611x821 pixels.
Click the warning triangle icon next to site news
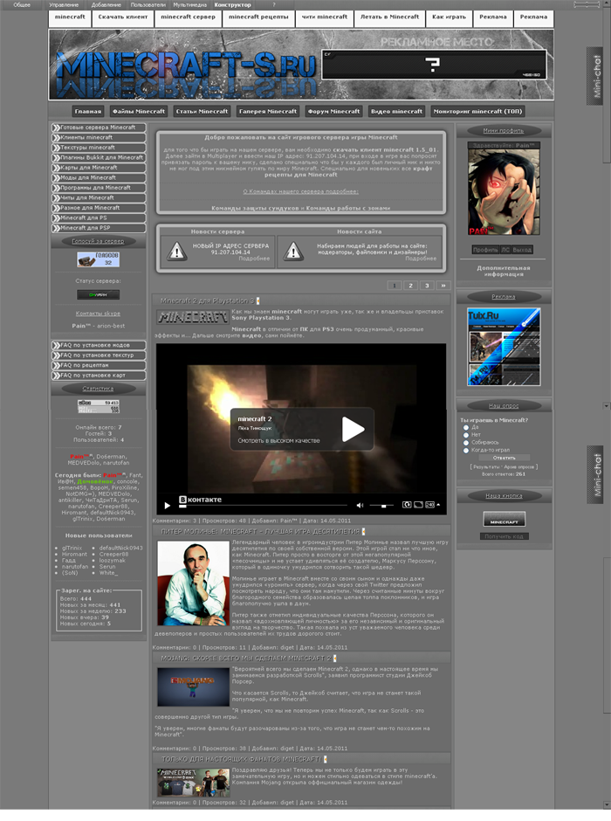(293, 252)
